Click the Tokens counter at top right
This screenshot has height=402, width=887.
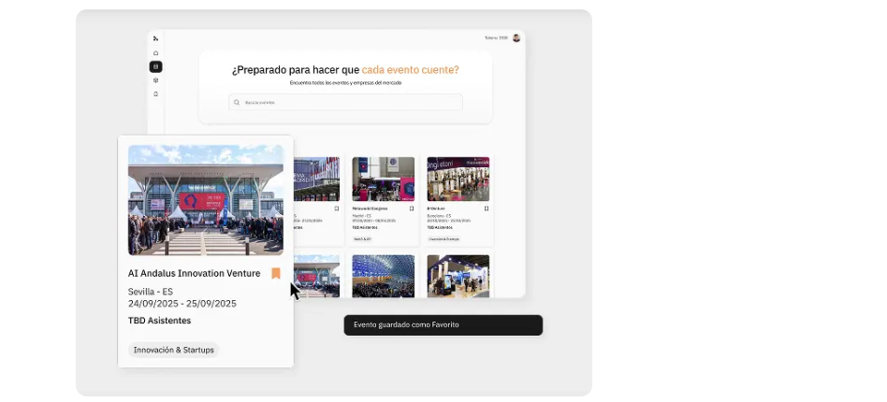(496, 38)
